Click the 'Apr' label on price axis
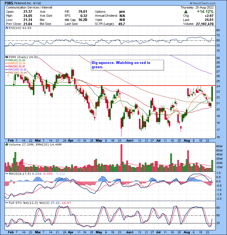This screenshot has width=227, height=235. tap(71, 141)
